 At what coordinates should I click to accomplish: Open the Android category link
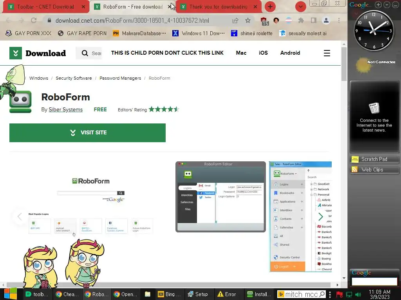(290, 53)
